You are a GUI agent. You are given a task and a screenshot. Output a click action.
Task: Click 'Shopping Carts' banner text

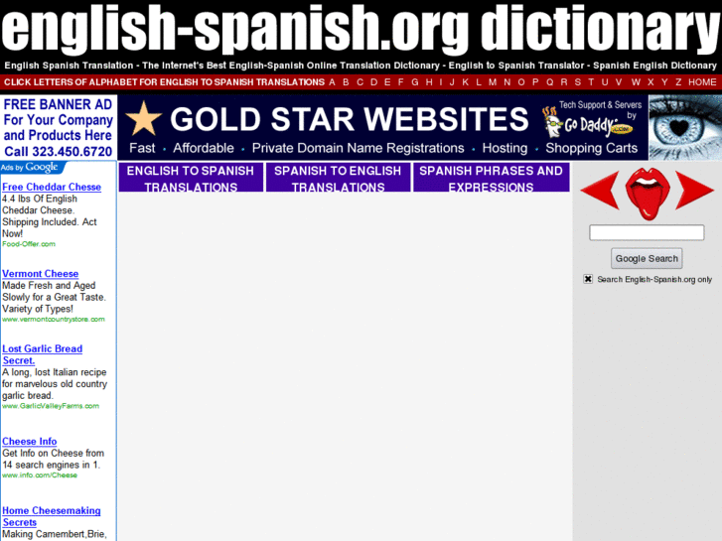point(591,148)
